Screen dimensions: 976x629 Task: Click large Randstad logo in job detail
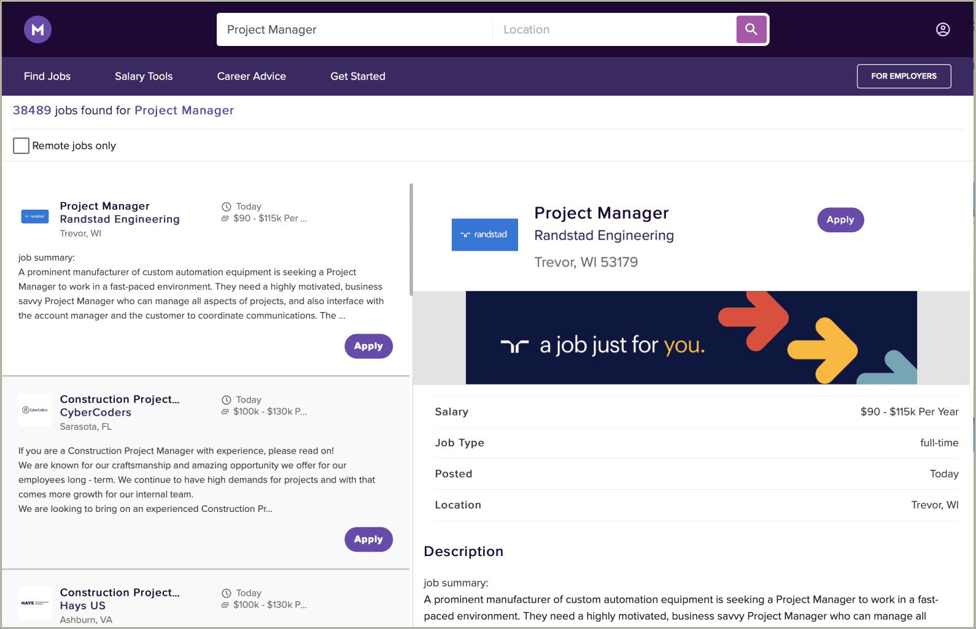point(484,235)
